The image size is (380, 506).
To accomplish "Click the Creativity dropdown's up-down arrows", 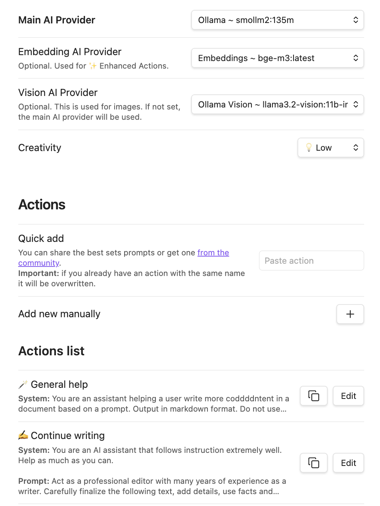I will point(356,148).
